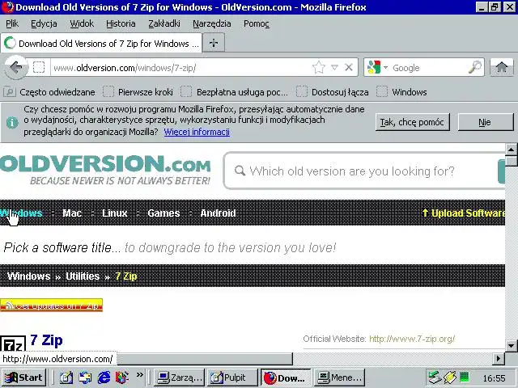Open the Games category in site nav
The width and height of the screenshot is (518, 388).
coord(163,213)
